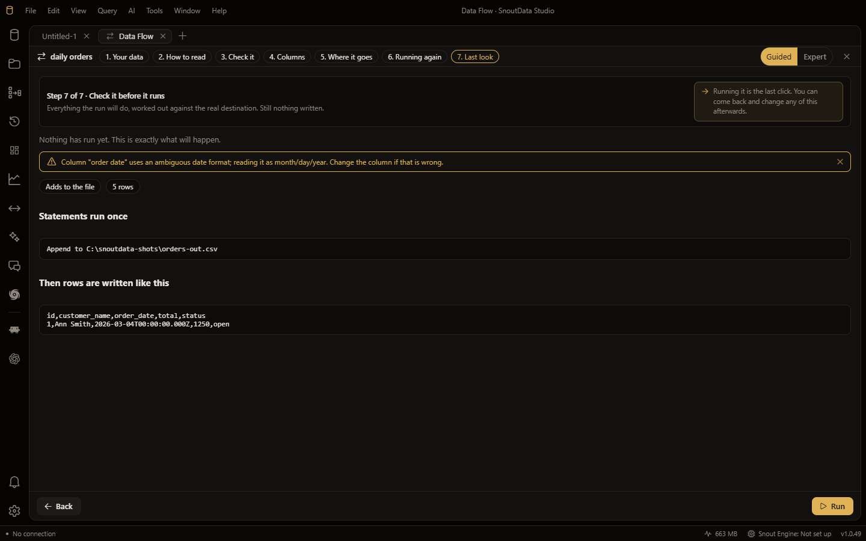
Task: Switch to Guided mode
Action: [x=779, y=57]
